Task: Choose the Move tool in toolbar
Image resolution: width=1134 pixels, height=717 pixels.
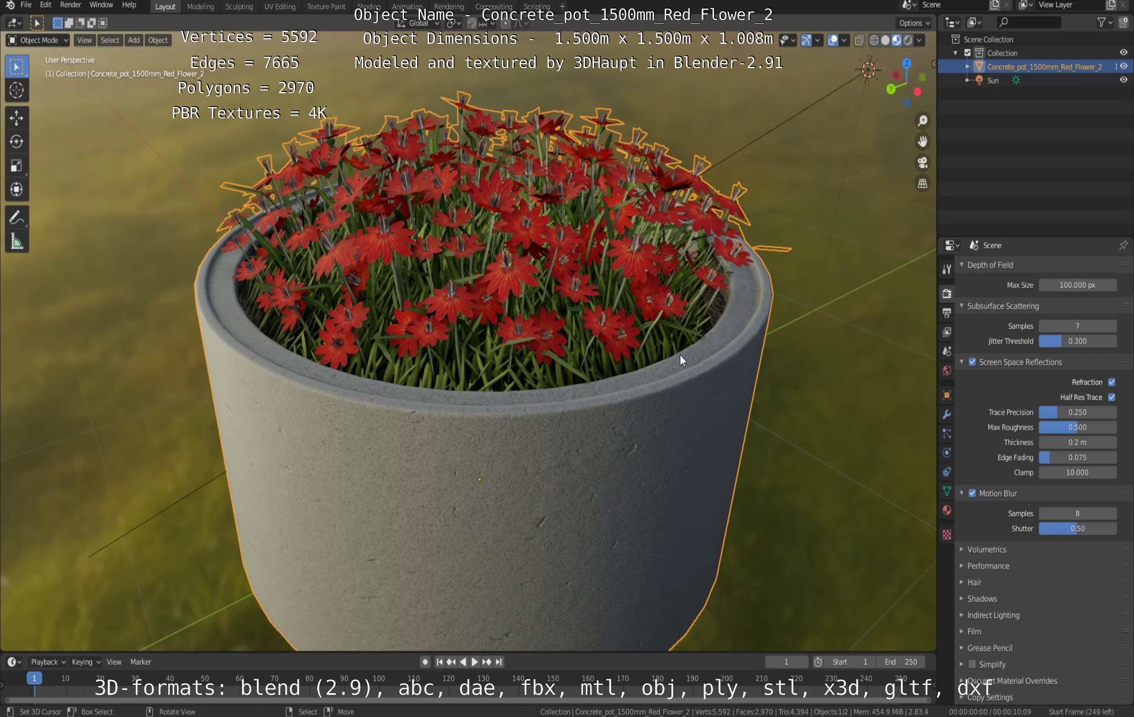Action: 16,118
